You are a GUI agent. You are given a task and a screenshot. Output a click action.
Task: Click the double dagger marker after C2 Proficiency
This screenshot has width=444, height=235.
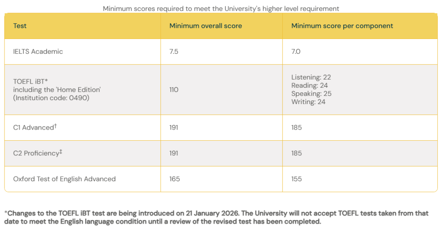coord(60,152)
